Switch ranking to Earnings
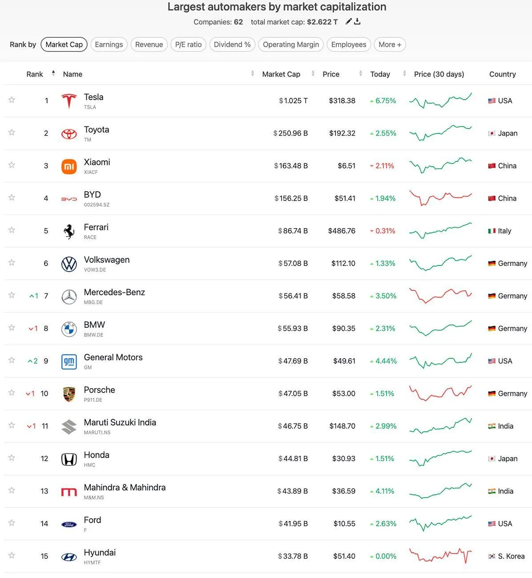This screenshot has width=532, height=578. click(x=109, y=44)
